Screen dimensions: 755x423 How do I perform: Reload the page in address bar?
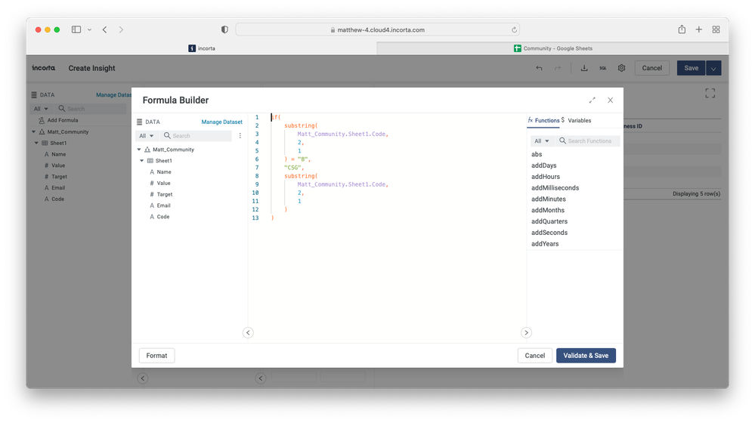(515, 30)
